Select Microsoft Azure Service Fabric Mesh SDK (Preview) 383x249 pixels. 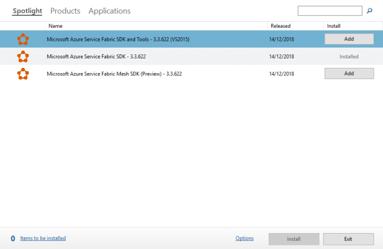point(191,74)
